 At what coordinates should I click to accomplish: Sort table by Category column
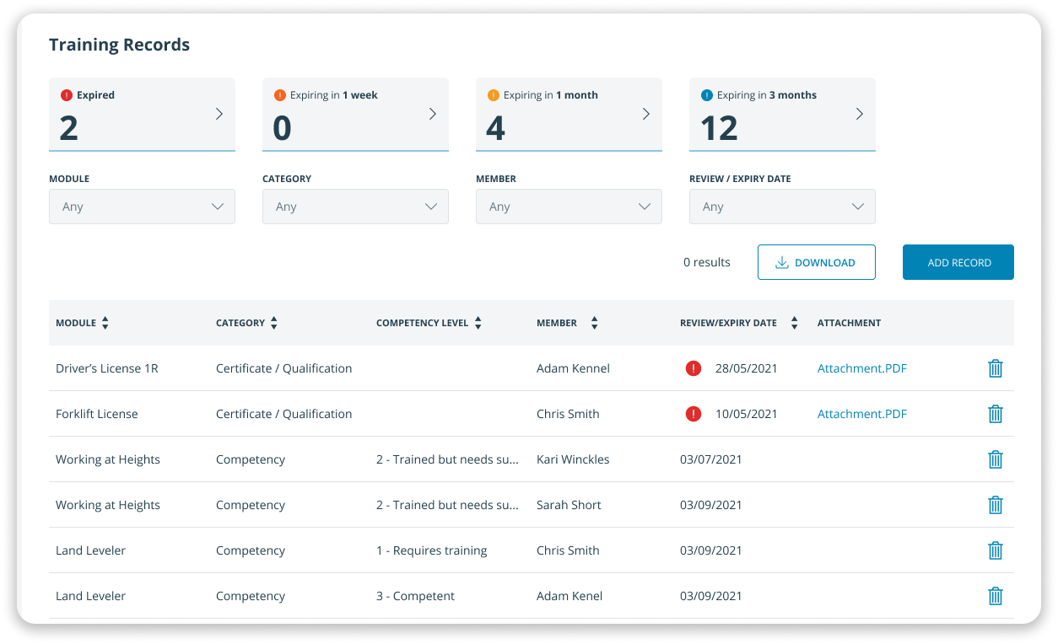click(x=274, y=323)
